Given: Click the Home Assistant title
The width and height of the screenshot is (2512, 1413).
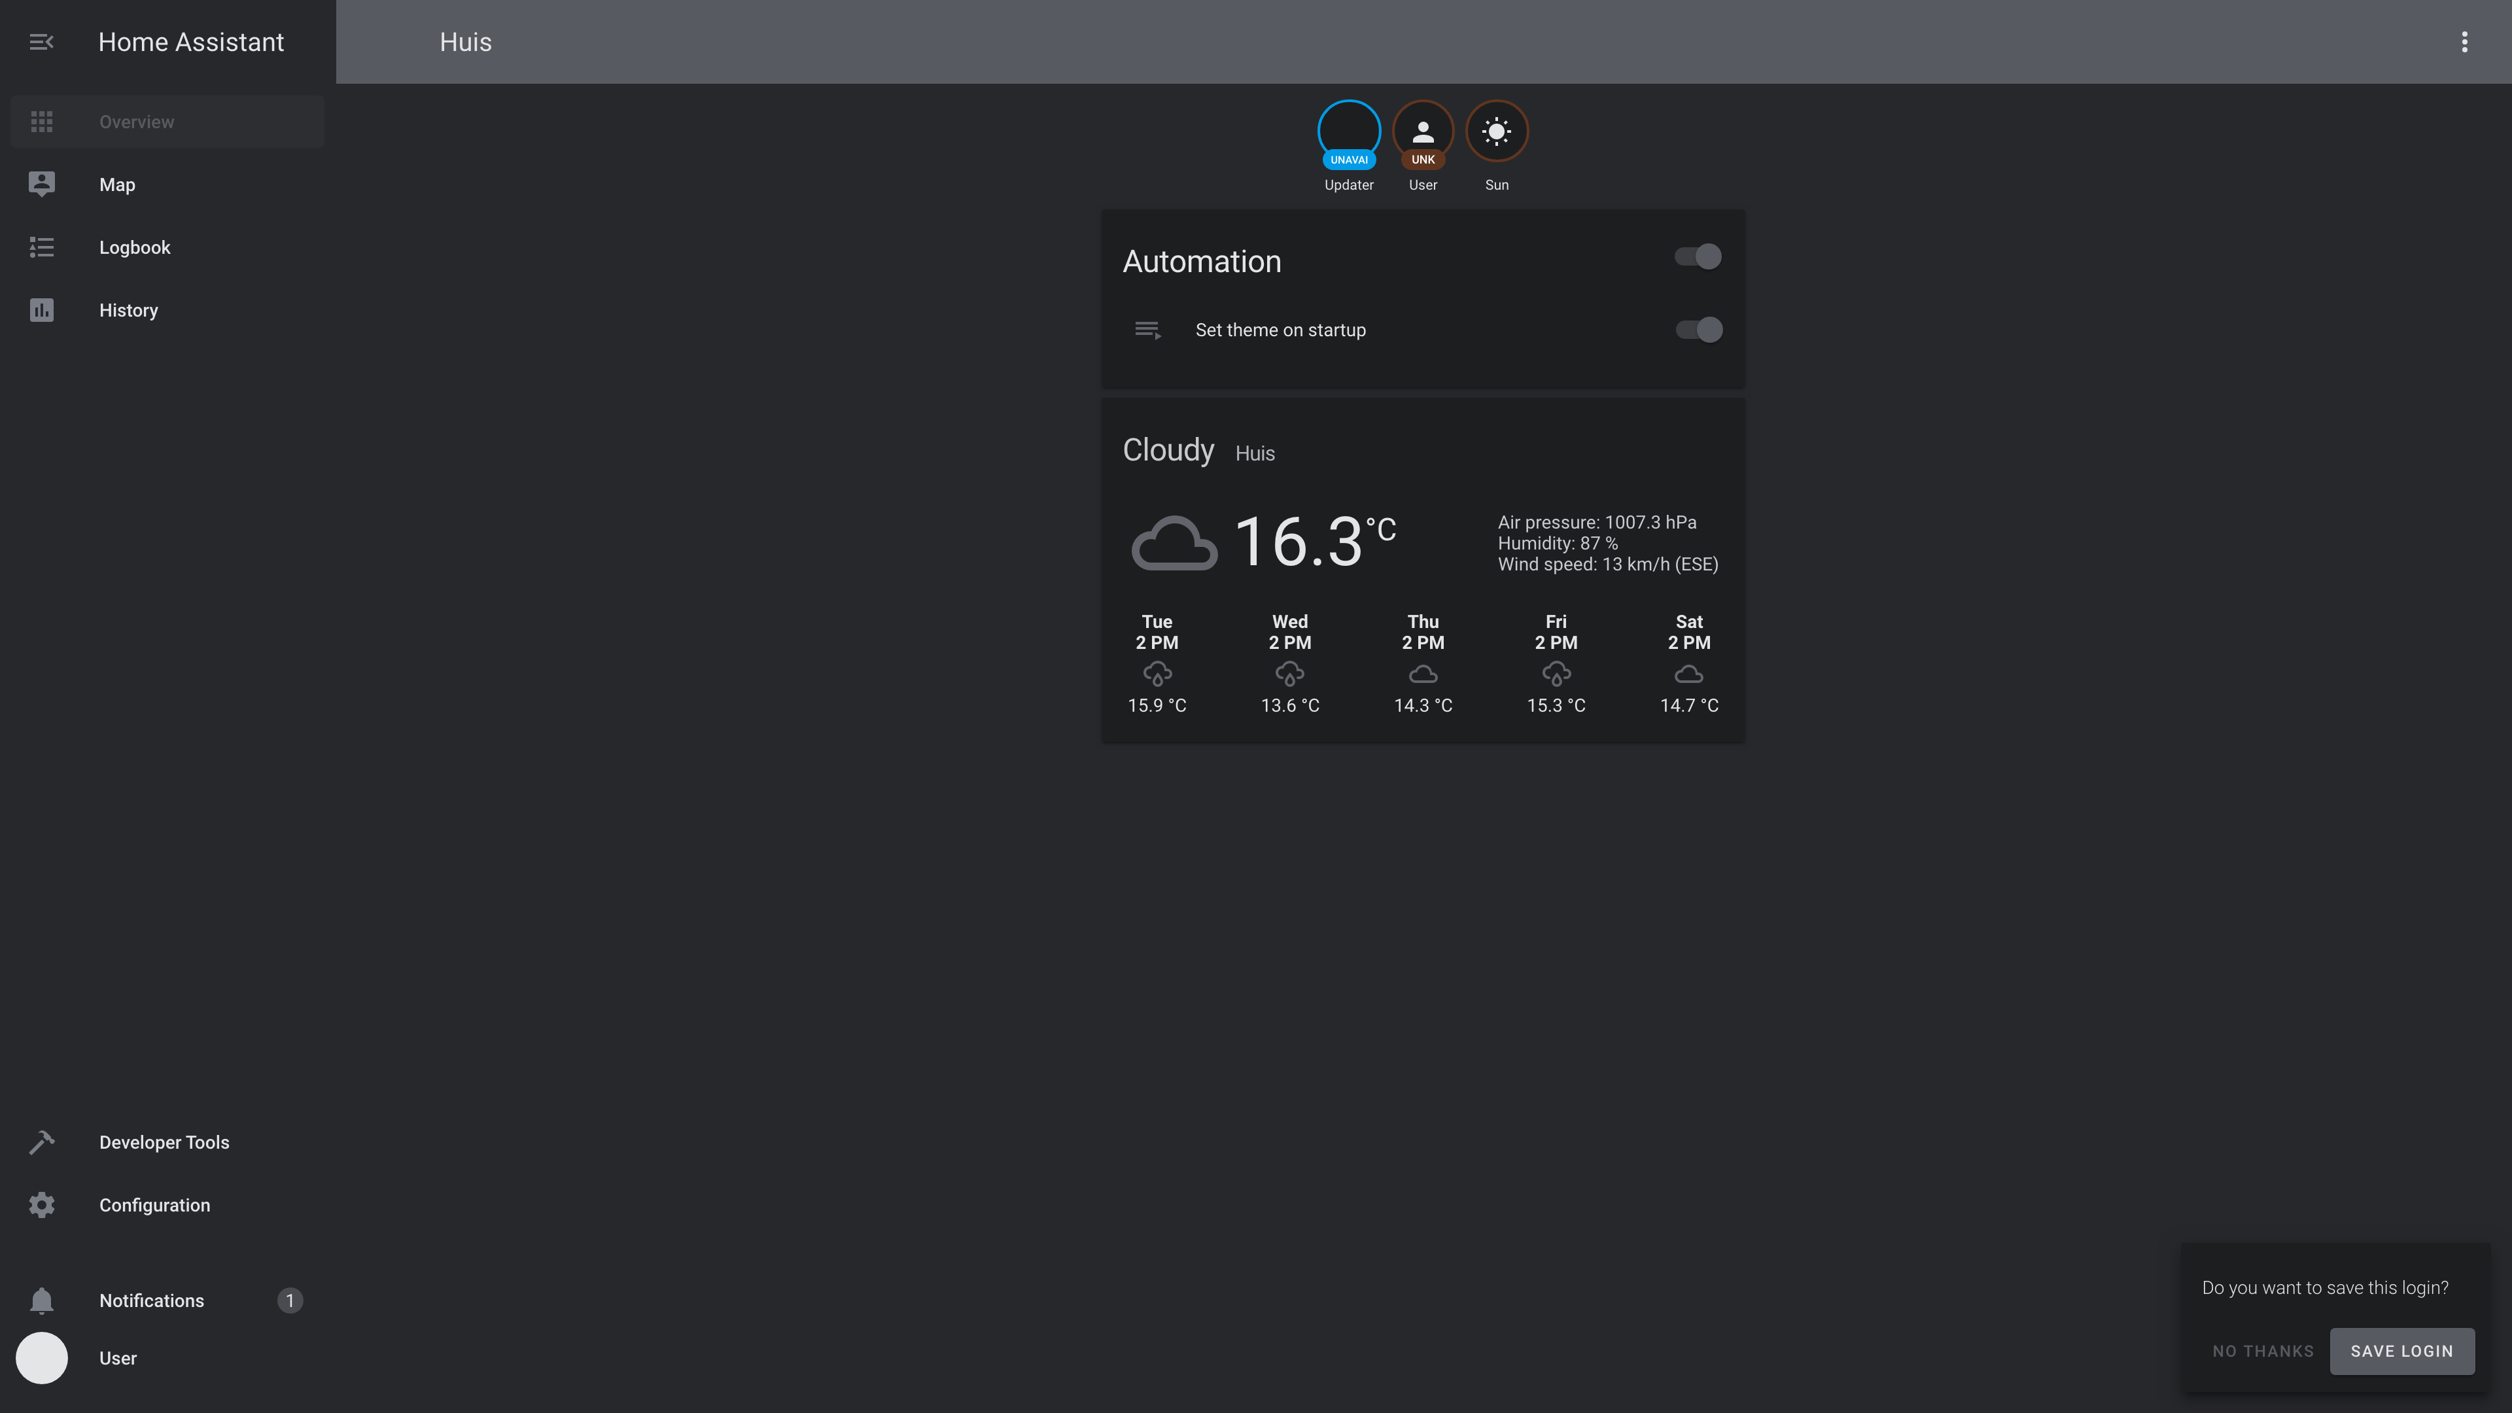Looking at the screenshot, I should (191, 42).
